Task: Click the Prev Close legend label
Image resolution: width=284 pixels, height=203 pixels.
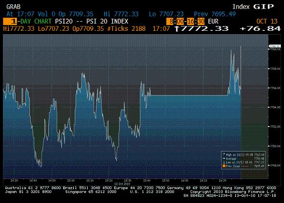Action: pos(233,166)
